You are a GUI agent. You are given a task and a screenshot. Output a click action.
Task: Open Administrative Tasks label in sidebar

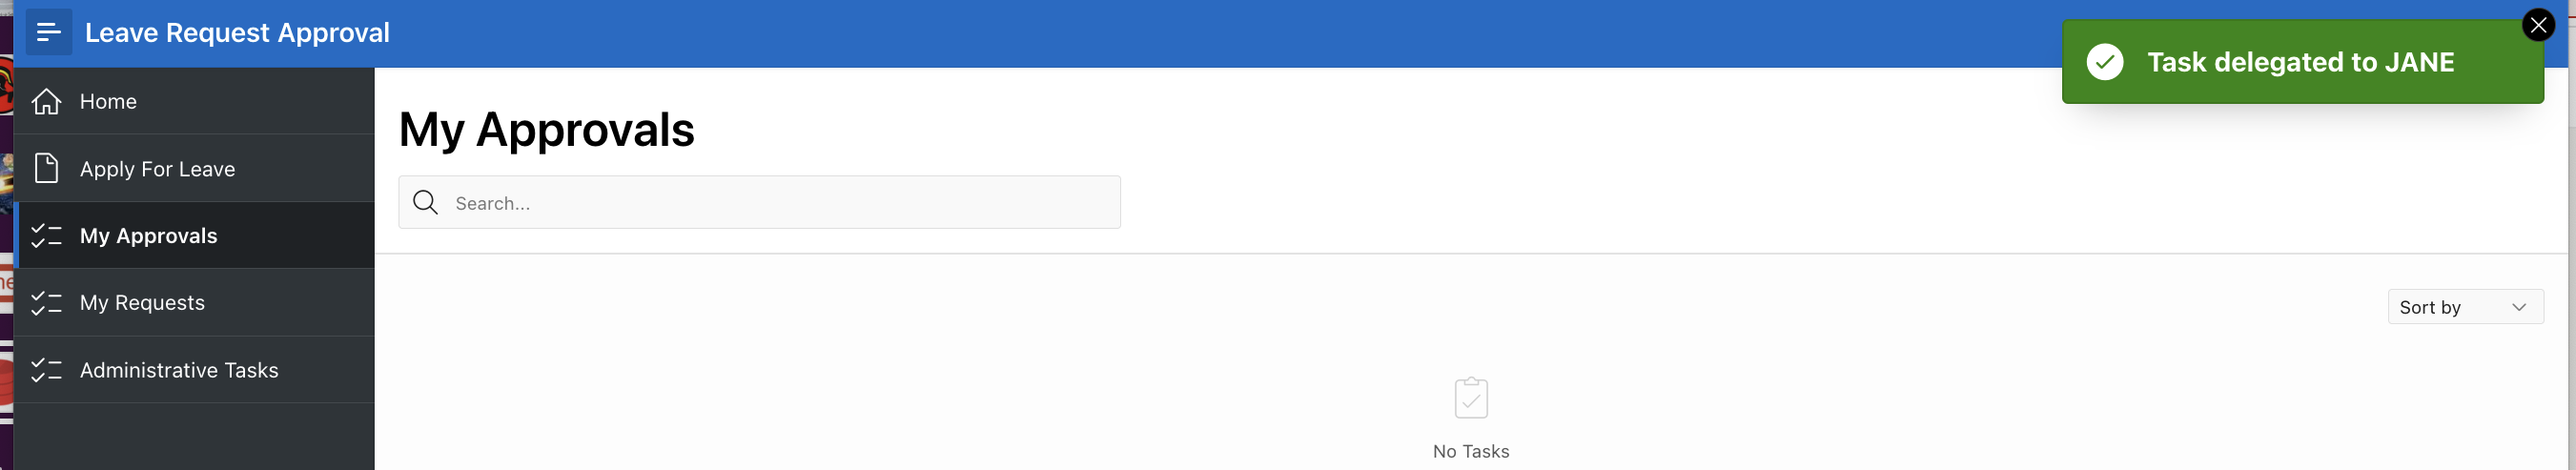click(179, 370)
